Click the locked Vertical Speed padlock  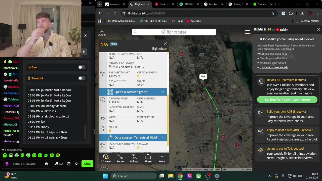pos(138,76)
